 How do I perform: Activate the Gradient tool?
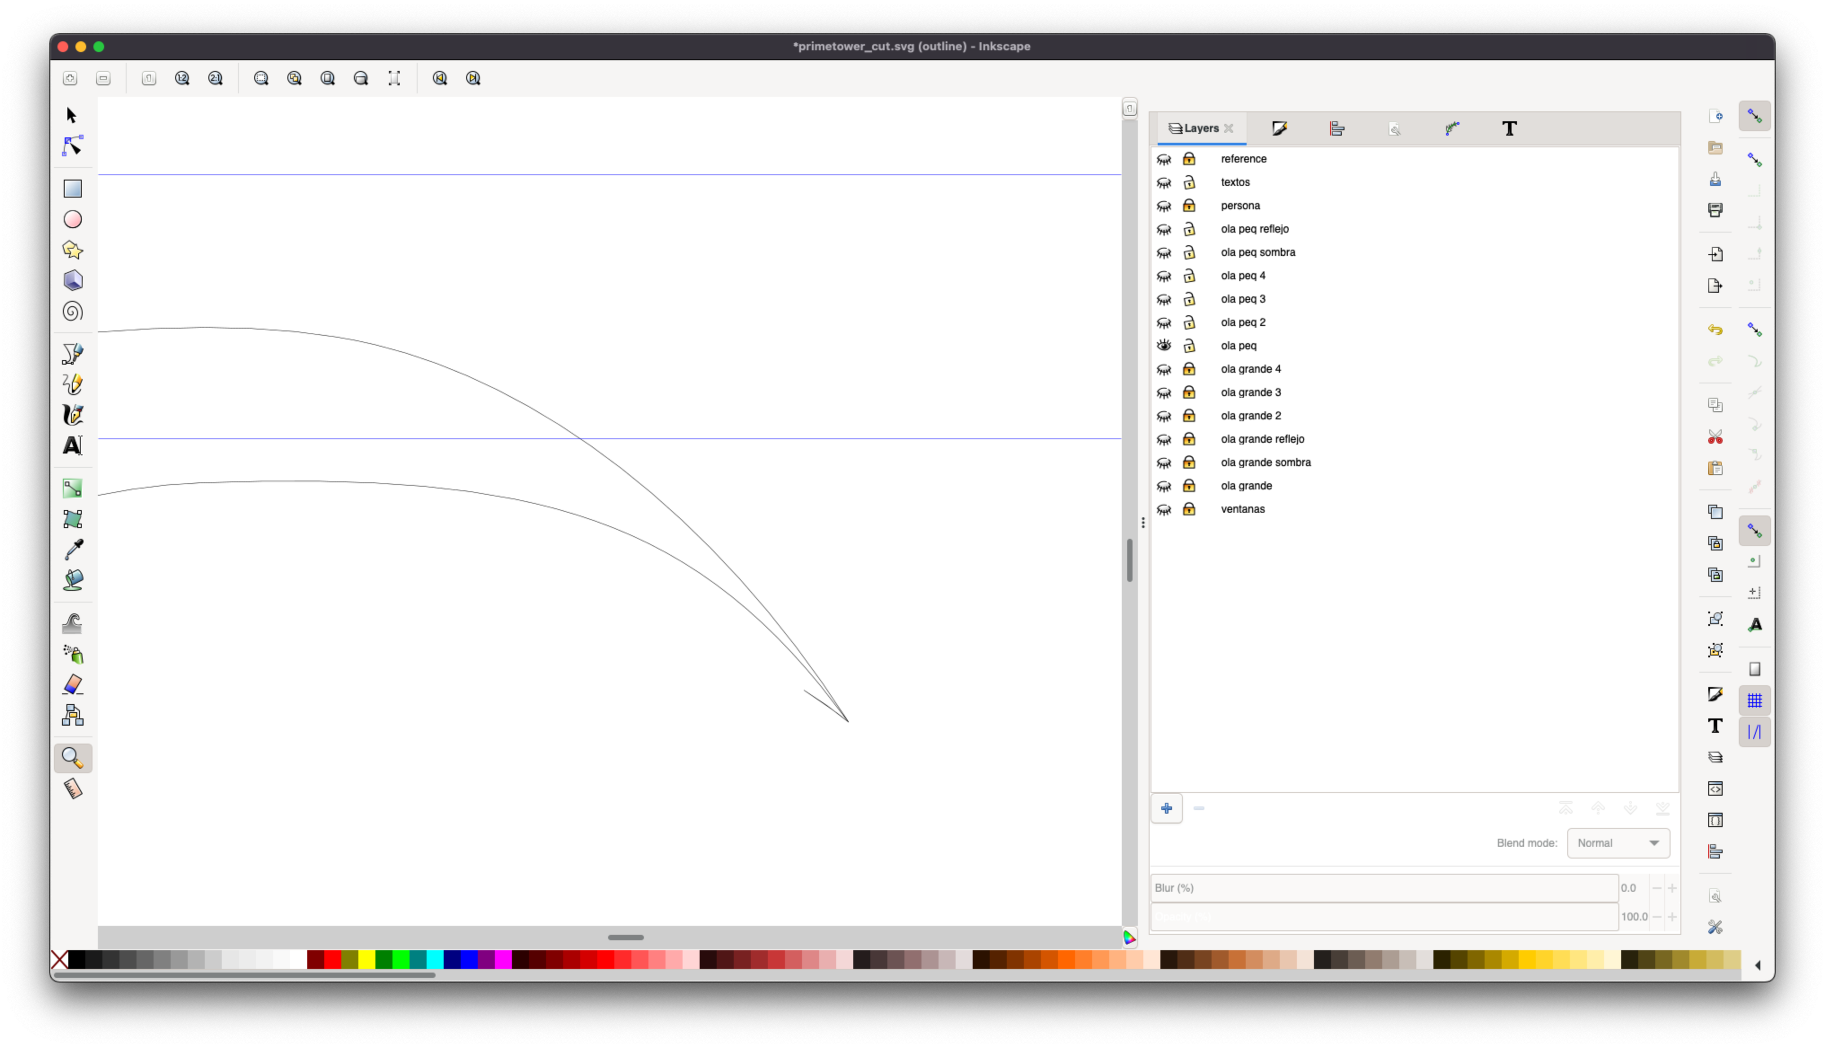73,489
